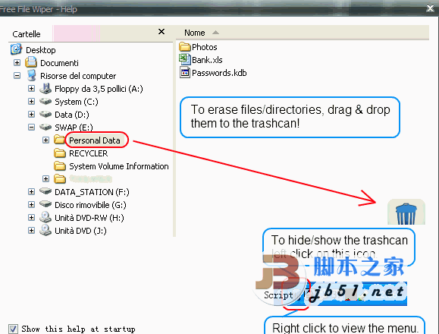Expand the Unità DVD-RW (H:) node
The image size is (439, 334).
point(31,217)
